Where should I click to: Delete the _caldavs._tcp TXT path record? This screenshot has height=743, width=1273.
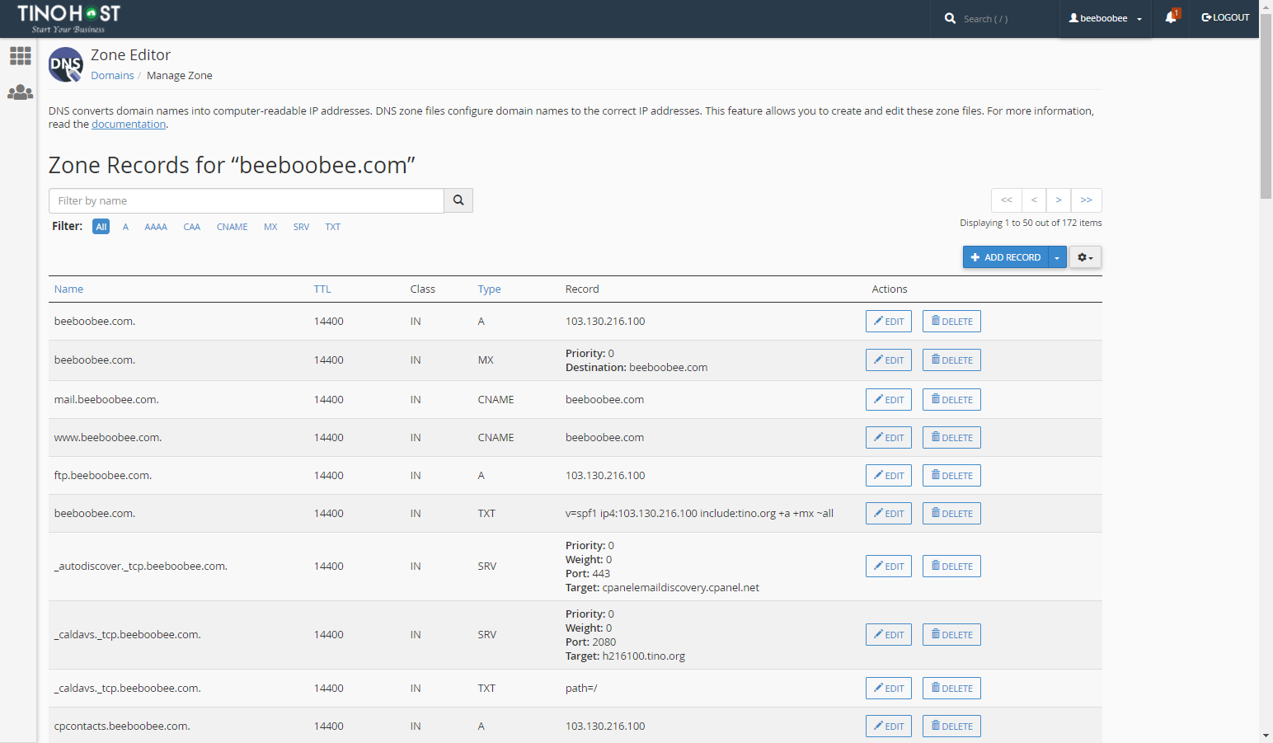pos(951,689)
